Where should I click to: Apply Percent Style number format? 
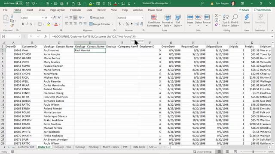click(127, 24)
